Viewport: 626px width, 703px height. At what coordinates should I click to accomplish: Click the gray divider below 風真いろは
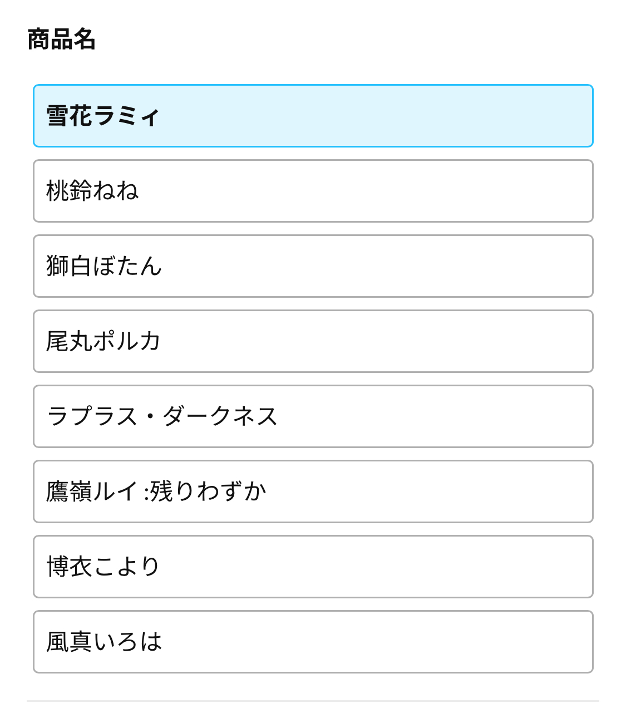click(313, 701)
